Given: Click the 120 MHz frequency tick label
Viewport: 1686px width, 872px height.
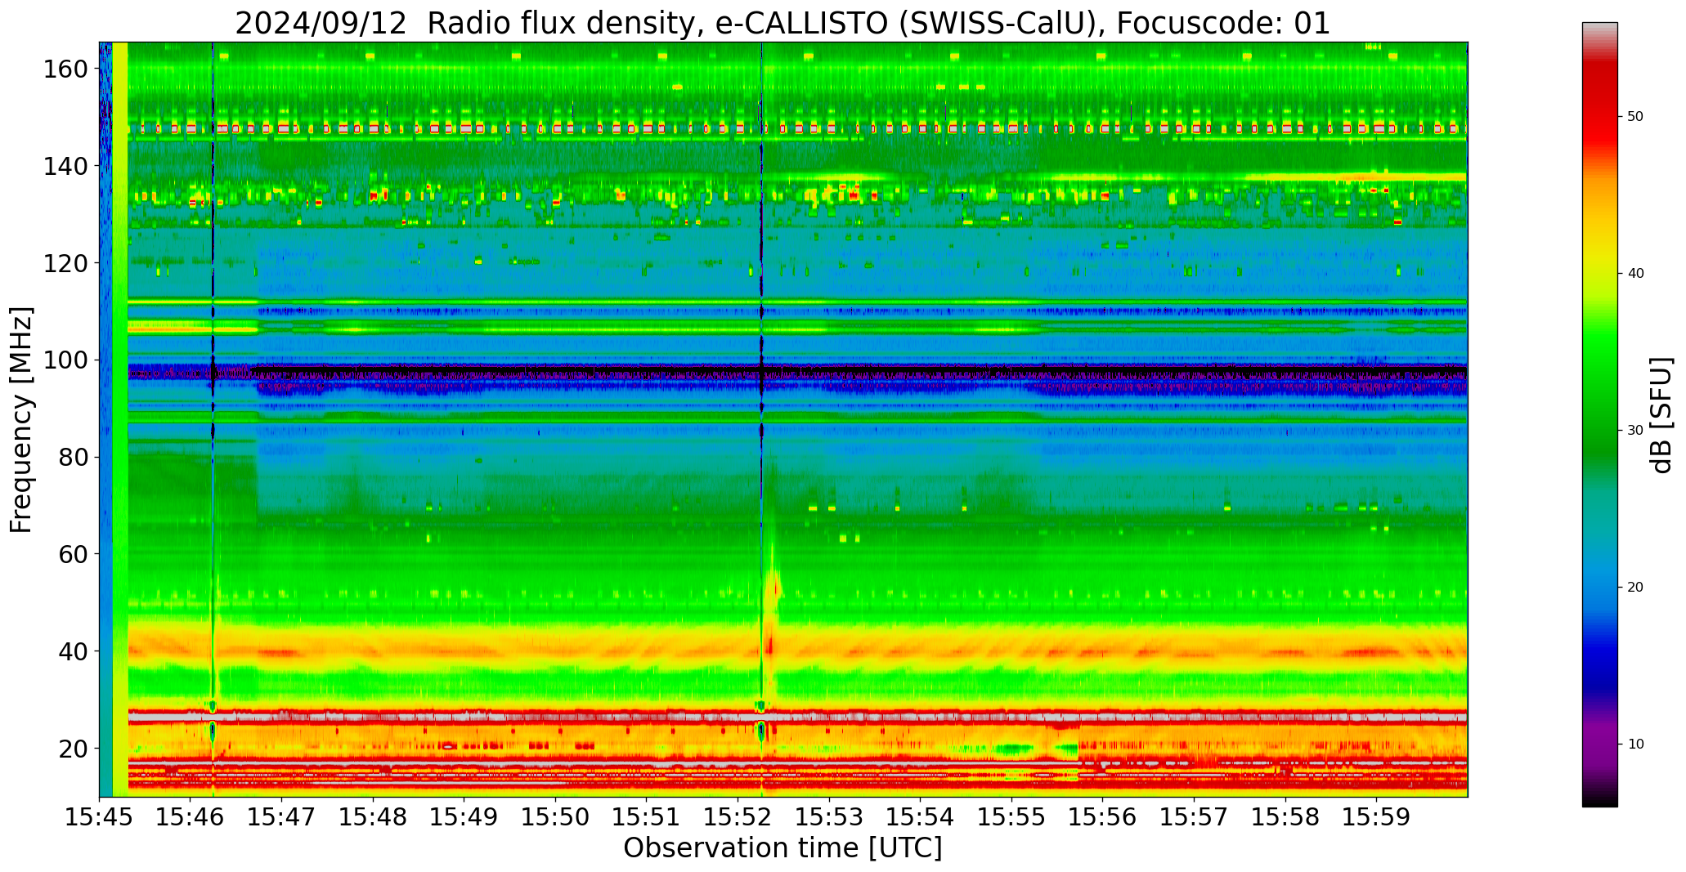Looking at the screenshot, I should pyautogui.click(x=65, y=263).
